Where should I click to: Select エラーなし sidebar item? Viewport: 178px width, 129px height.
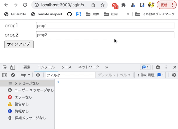[x=27, y=97]
